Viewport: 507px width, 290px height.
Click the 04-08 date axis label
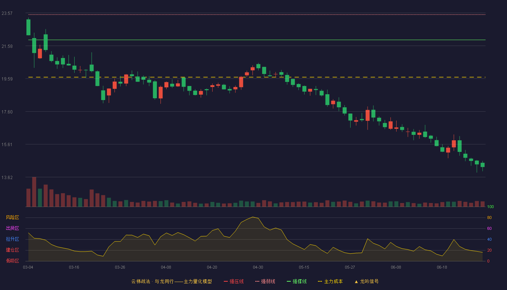[x=166, y=267]
